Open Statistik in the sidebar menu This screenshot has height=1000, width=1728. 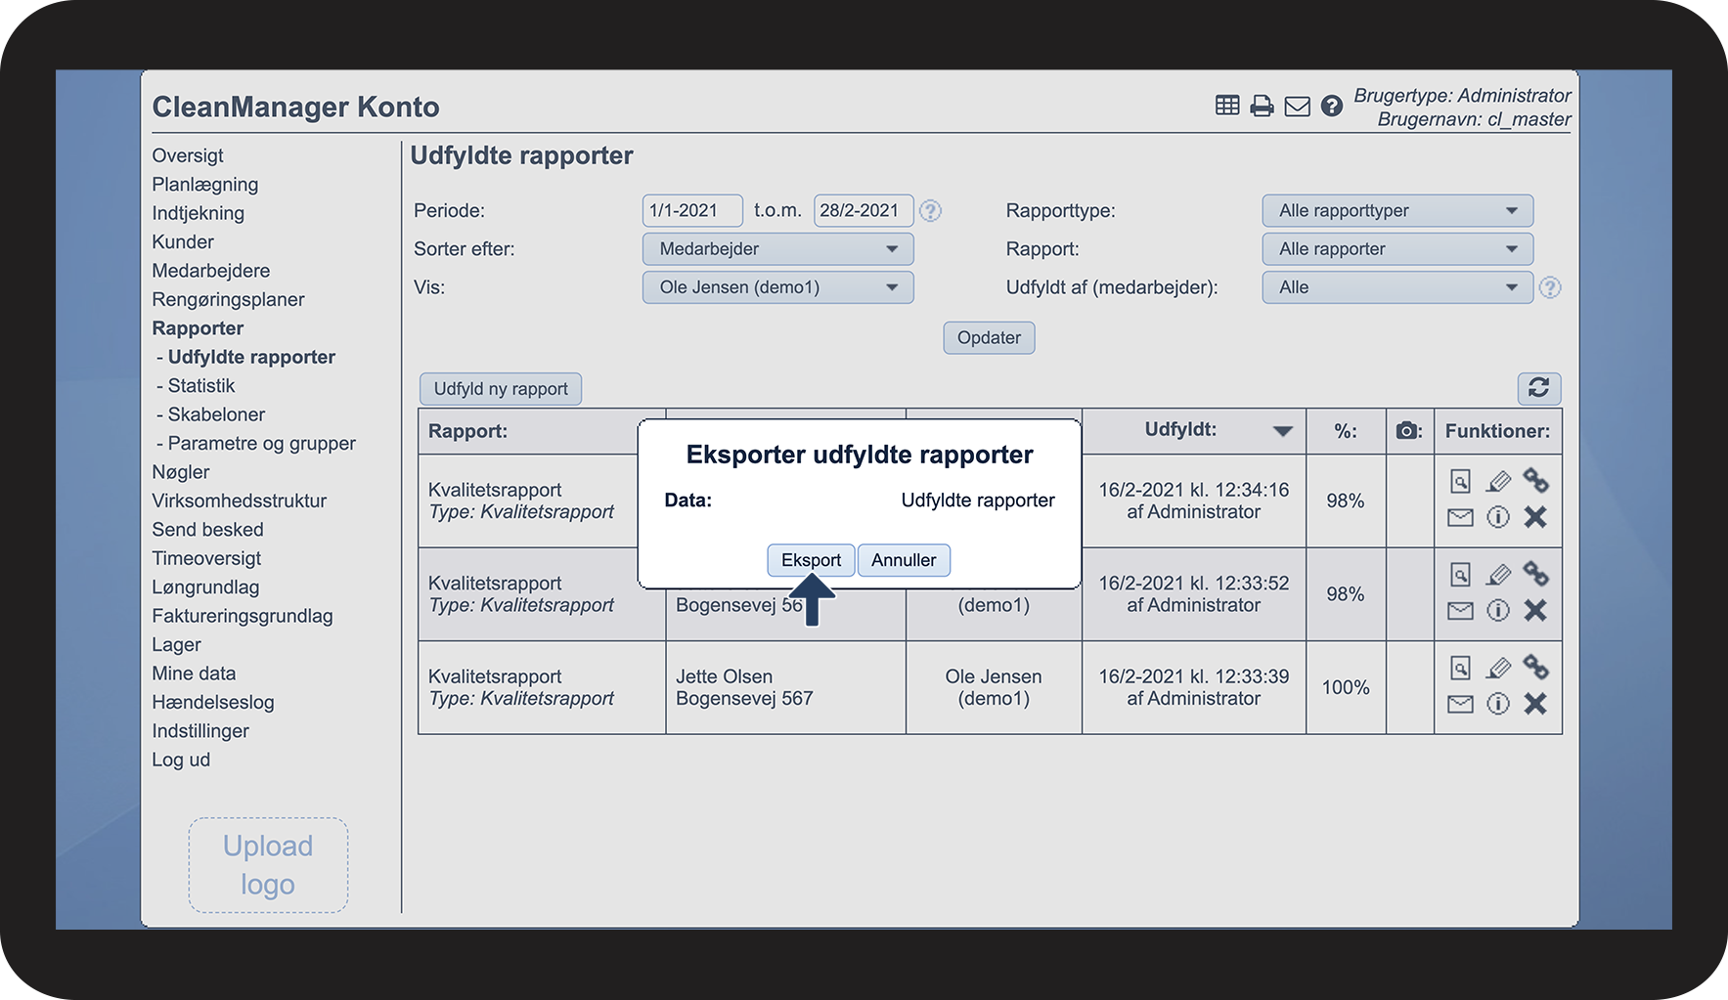pos(201,386)
